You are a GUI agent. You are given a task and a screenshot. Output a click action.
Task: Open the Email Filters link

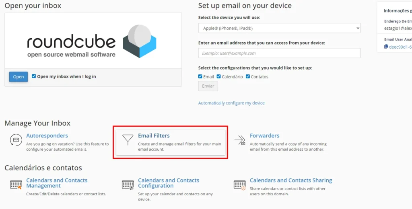pyautogui.click(x=154, y=136)
